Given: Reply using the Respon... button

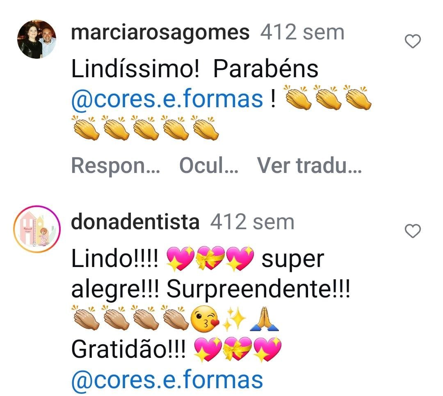Looking at the screenshot, I should 116,166.
